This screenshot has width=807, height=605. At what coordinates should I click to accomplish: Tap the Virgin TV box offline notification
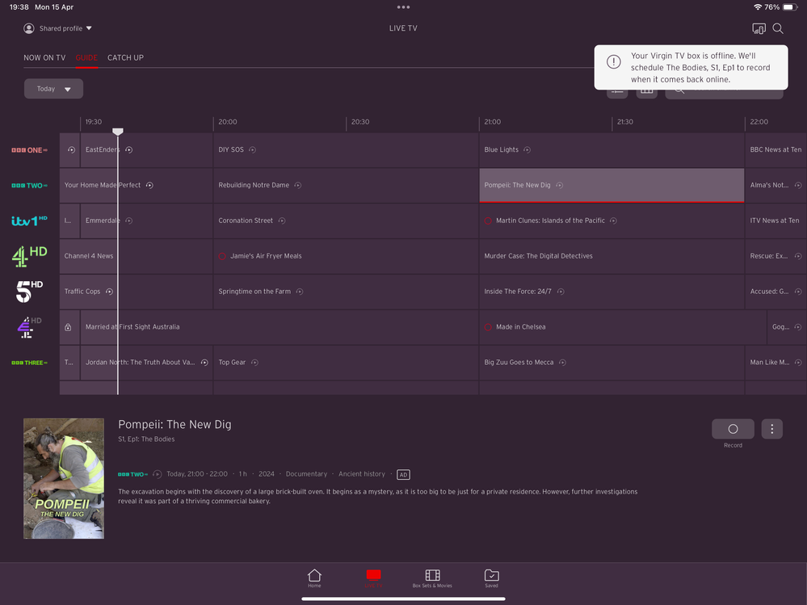tap(691, 67)
